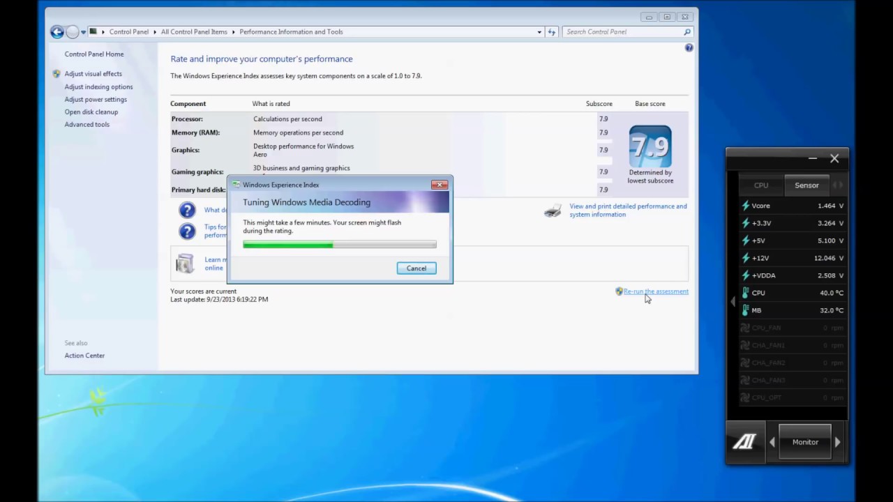Collapse the widget using left edge arrow
This screenshot has height=502, width=893.
[733, 301]
